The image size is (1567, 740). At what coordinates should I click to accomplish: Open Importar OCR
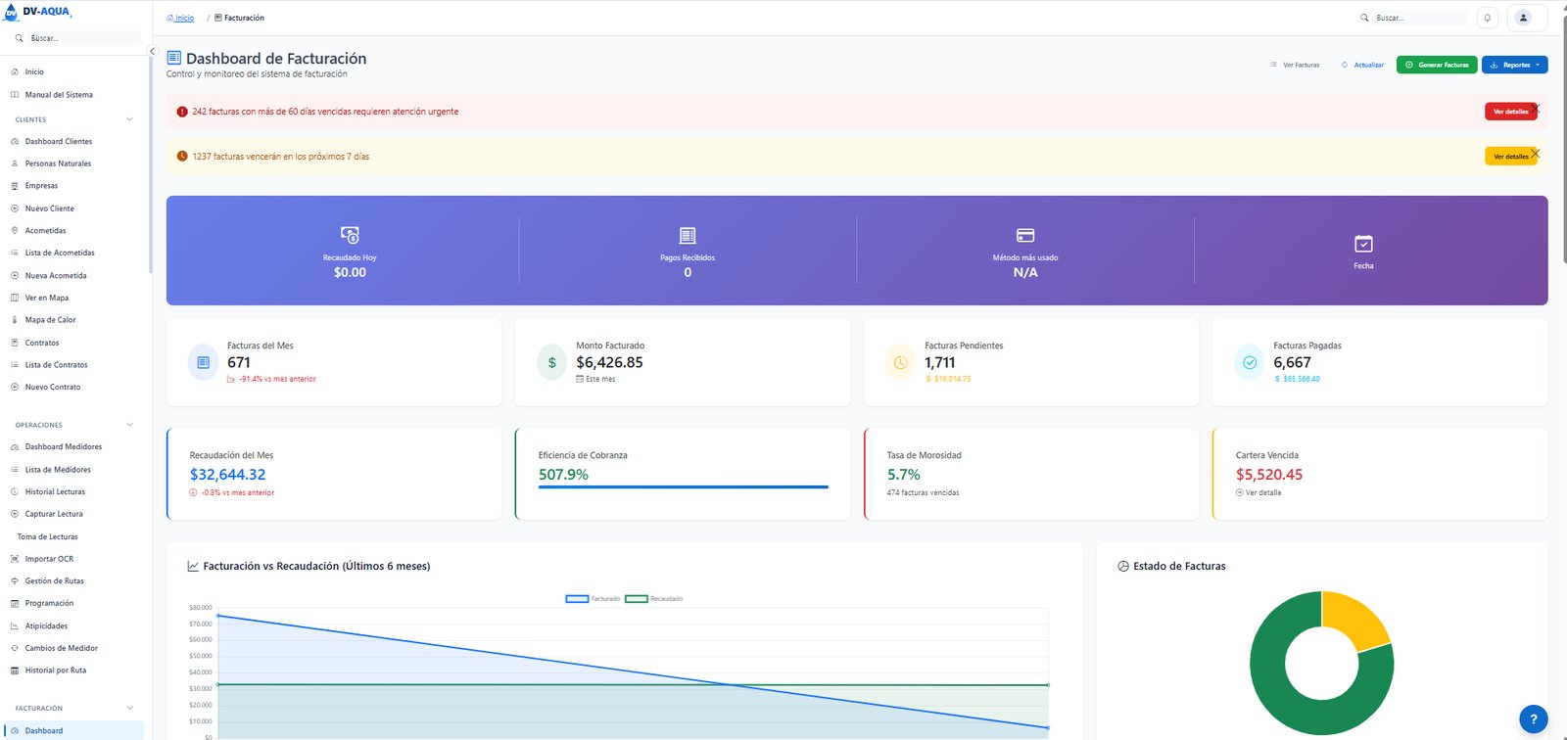72,559
